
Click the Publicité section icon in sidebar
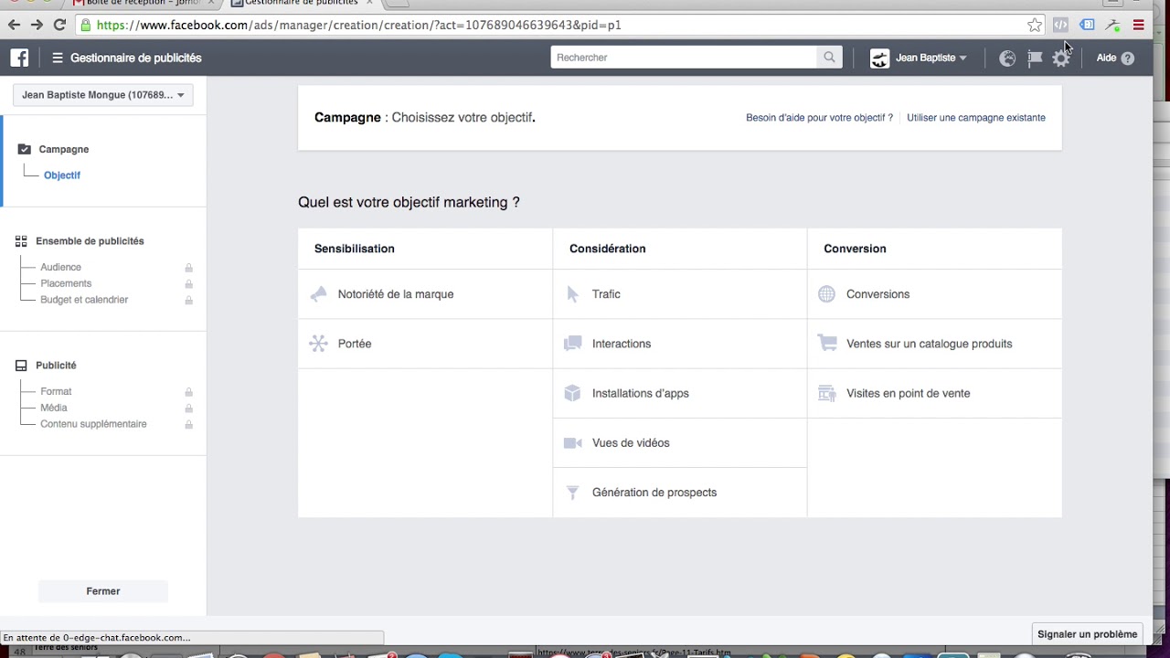pos(21,366)
